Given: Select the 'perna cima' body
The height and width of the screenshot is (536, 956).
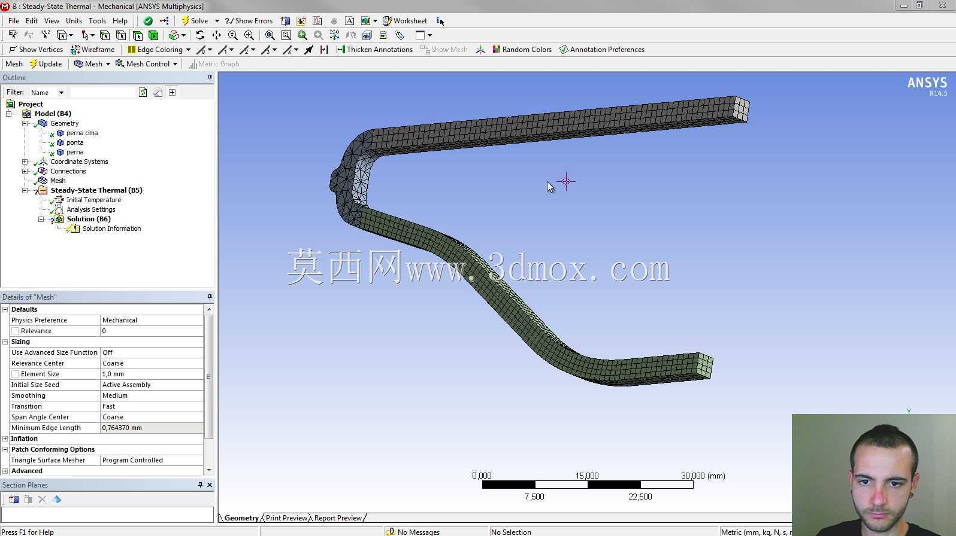Looking at the screenshot, I should tap(82, 133).
